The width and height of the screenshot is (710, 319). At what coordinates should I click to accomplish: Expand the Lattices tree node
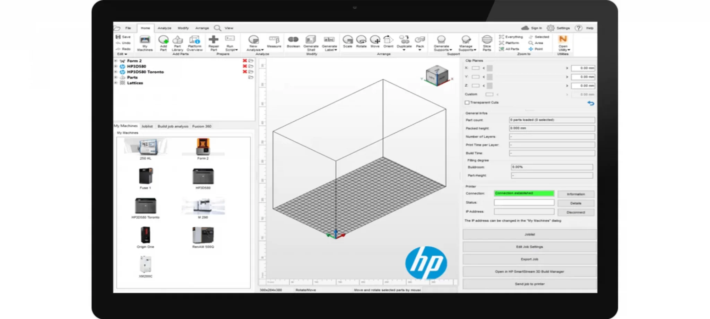pyautogui.click(x=116, y=83)
